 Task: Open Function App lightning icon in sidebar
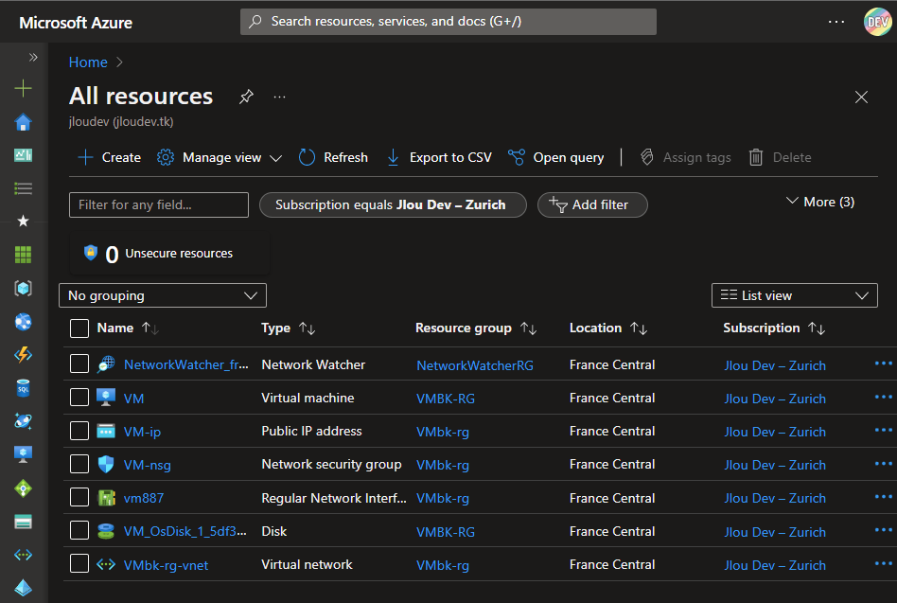(23, 355)
